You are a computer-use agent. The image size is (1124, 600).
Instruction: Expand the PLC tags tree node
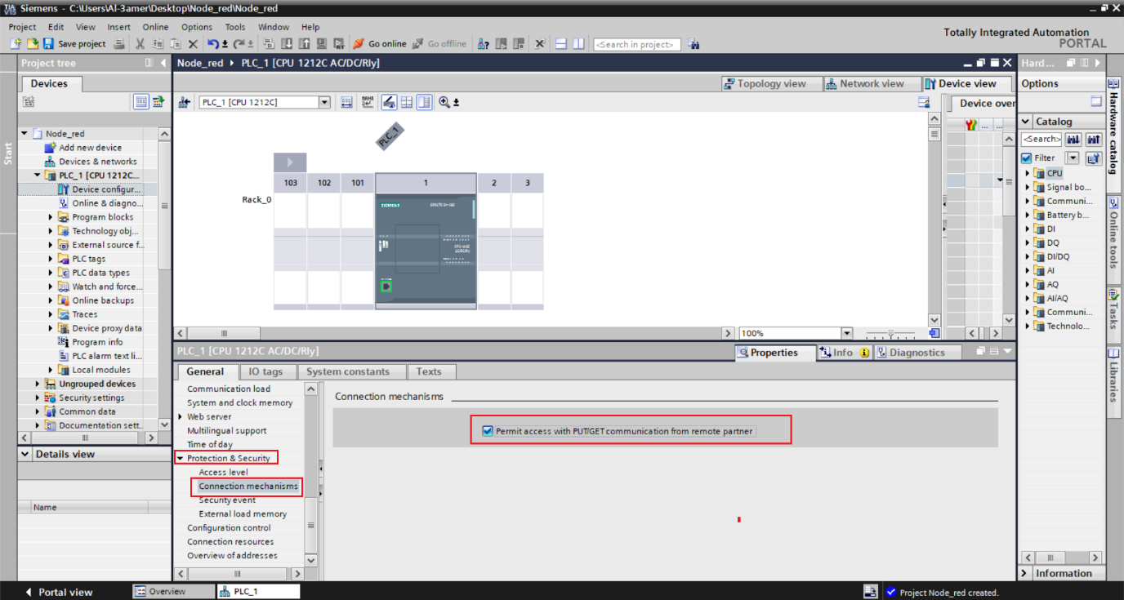(51, 259)
